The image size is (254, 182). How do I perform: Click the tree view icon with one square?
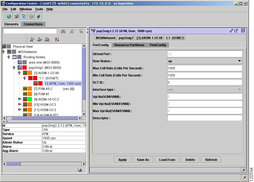32,39
